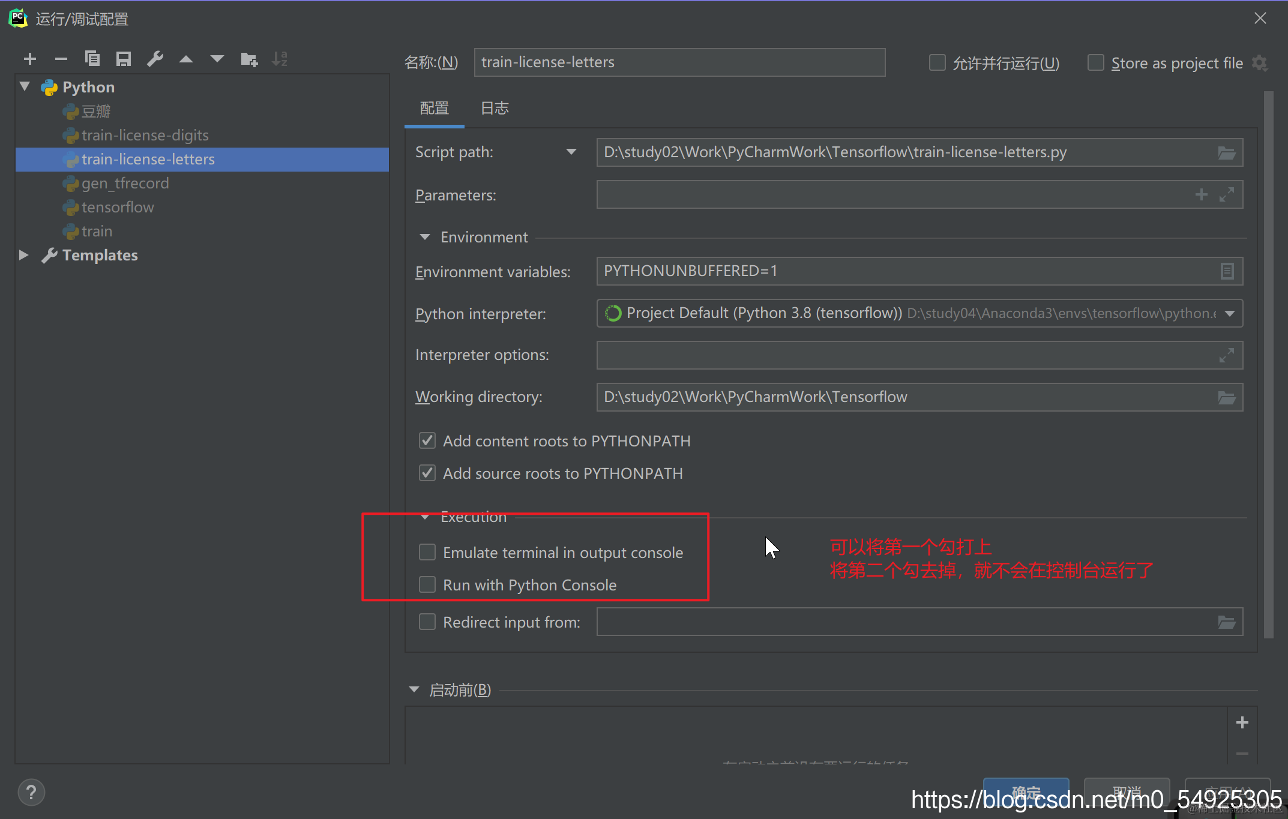Expand the Parameters field editor icon

(1227, 194)
